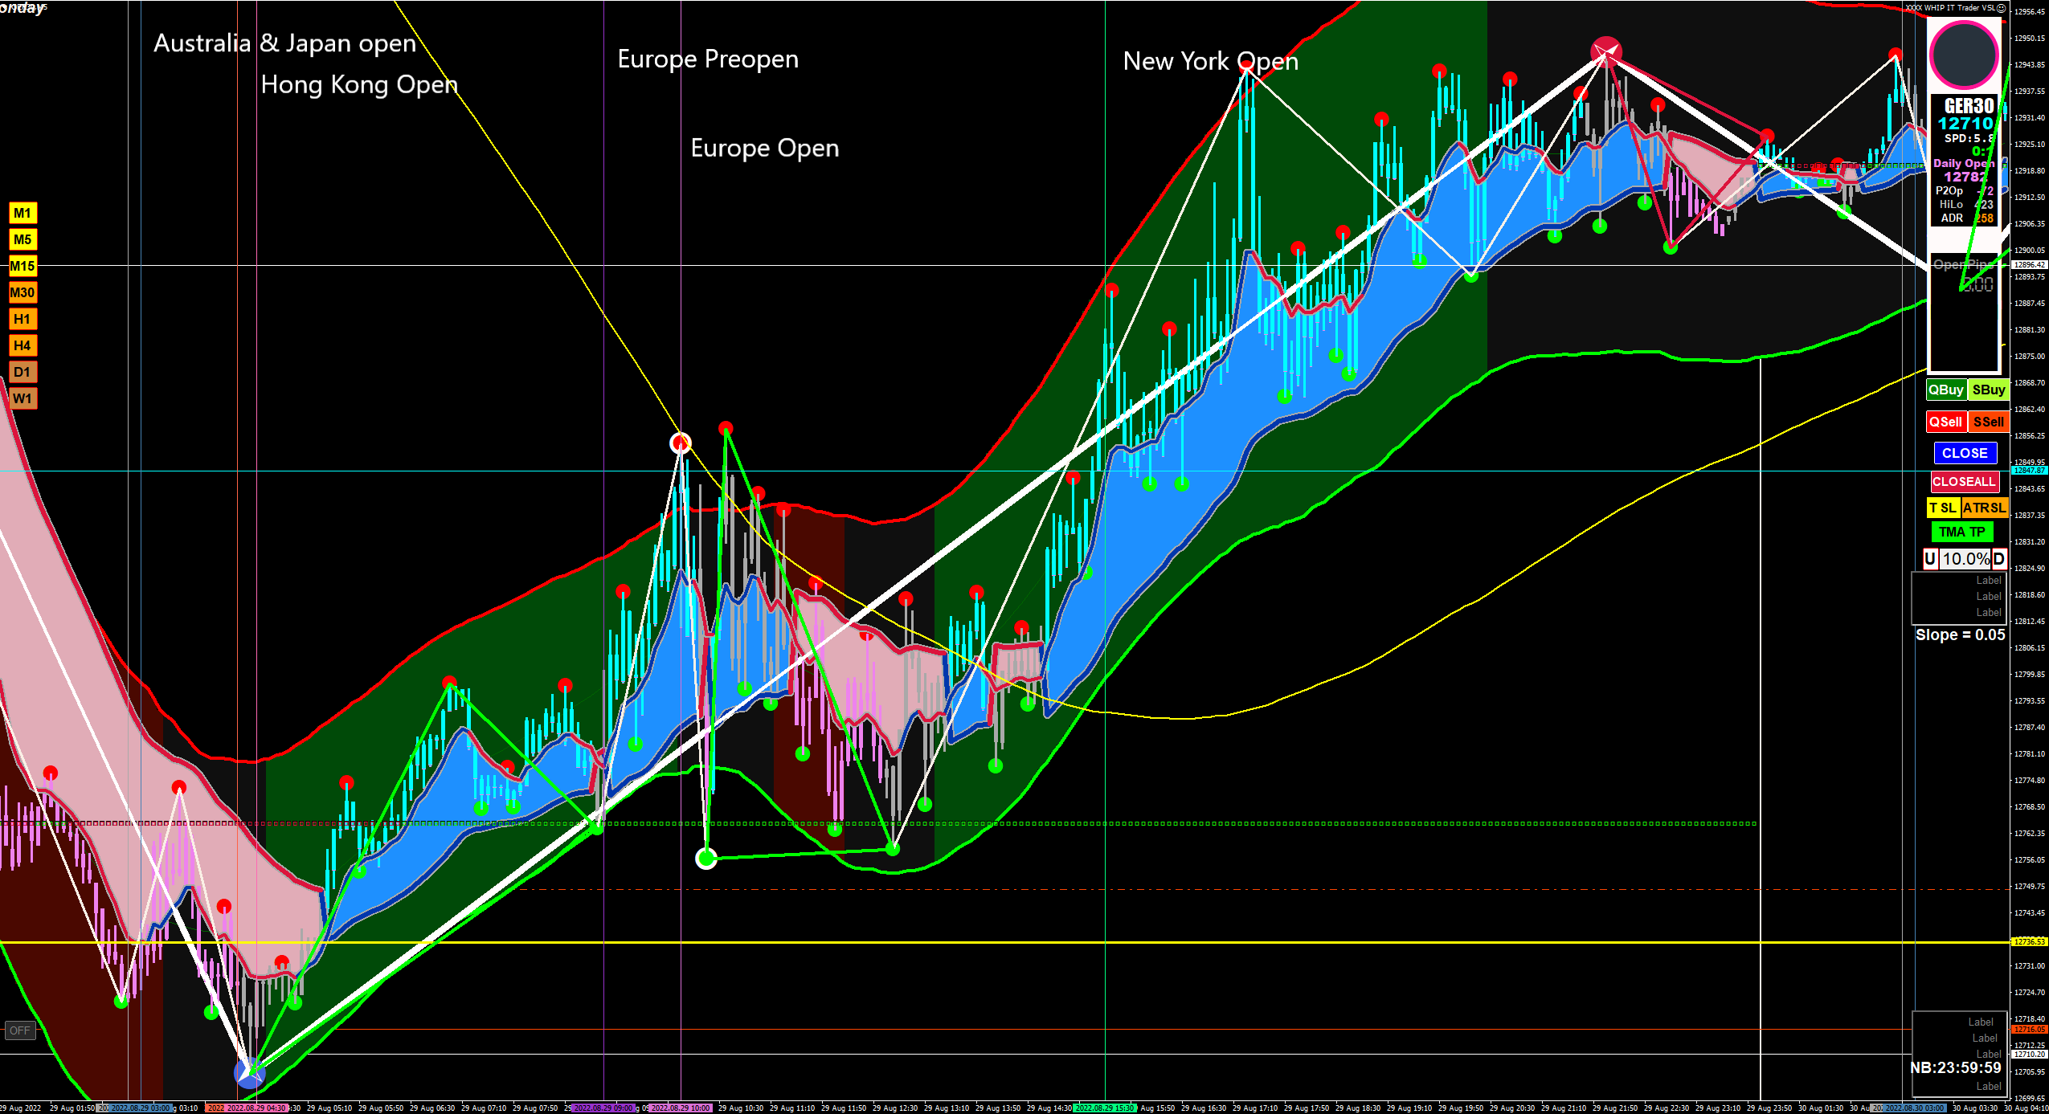Switch chart to M5 timeframe
The image size is (2049, 1114).
coord(22,239)
